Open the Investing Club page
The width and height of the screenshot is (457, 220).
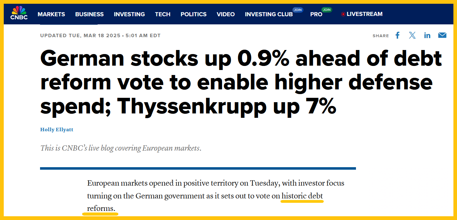(x=269, y=14)
